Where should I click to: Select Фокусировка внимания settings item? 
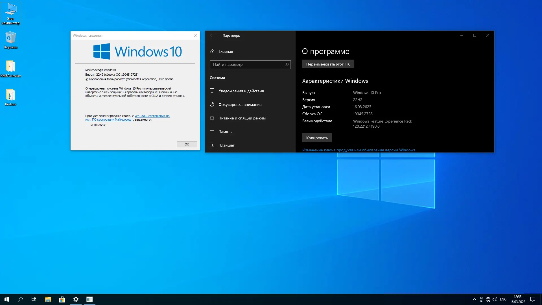click(x=240, y=104)
